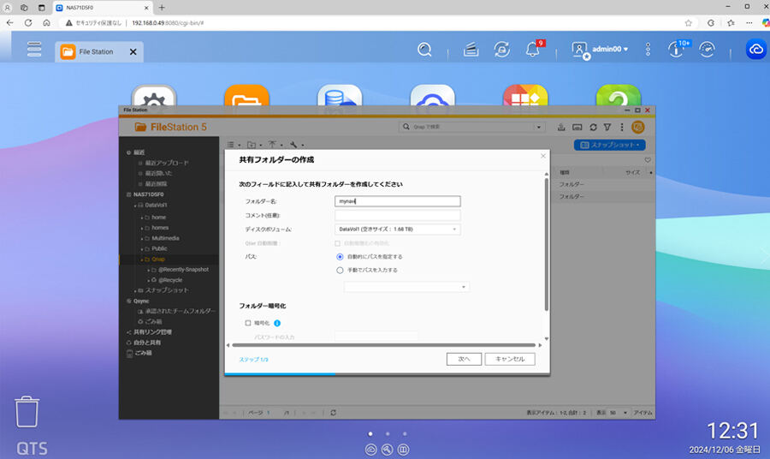Open the ディスクボリューム DataVol1 dropdown

398,229
